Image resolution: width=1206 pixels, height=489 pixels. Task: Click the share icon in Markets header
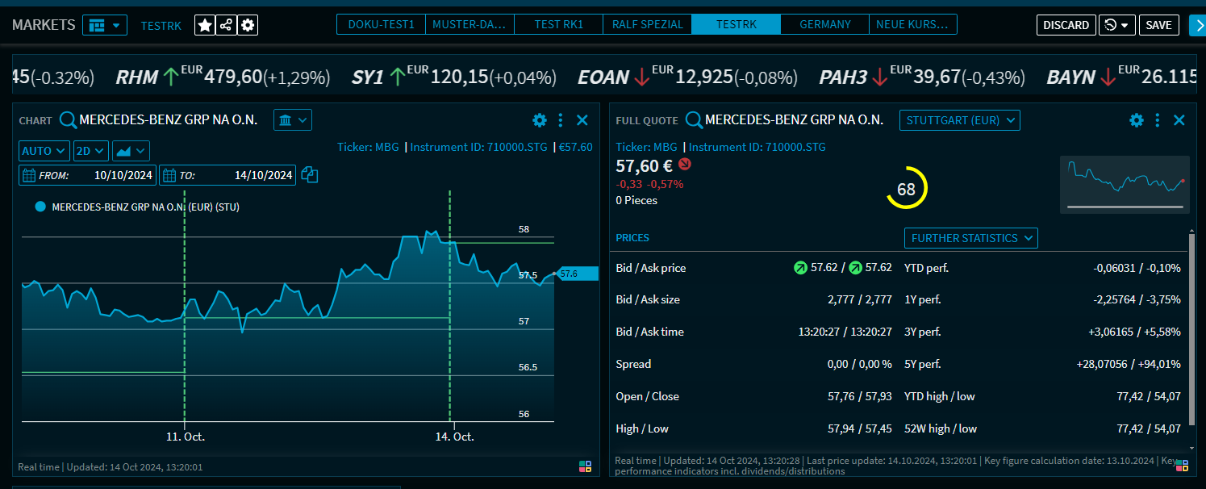pos(227,25)
